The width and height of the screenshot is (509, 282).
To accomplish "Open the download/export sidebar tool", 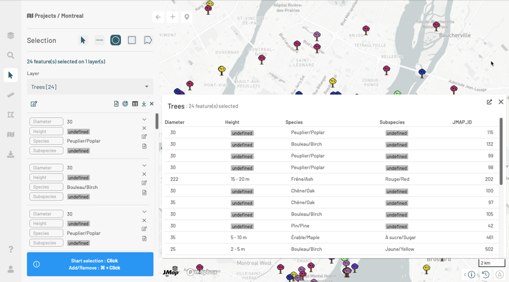I will [x=11, y=154].
